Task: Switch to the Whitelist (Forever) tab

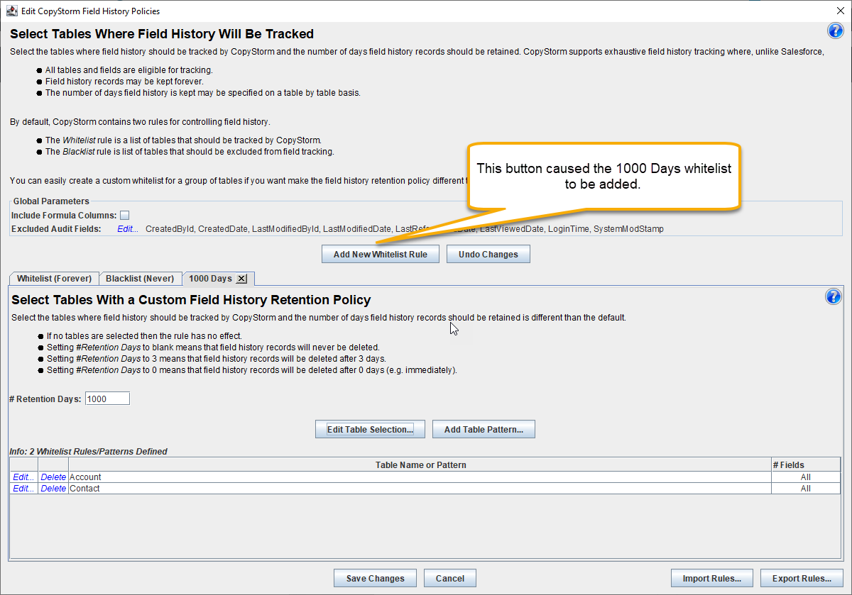Action: 54,279
